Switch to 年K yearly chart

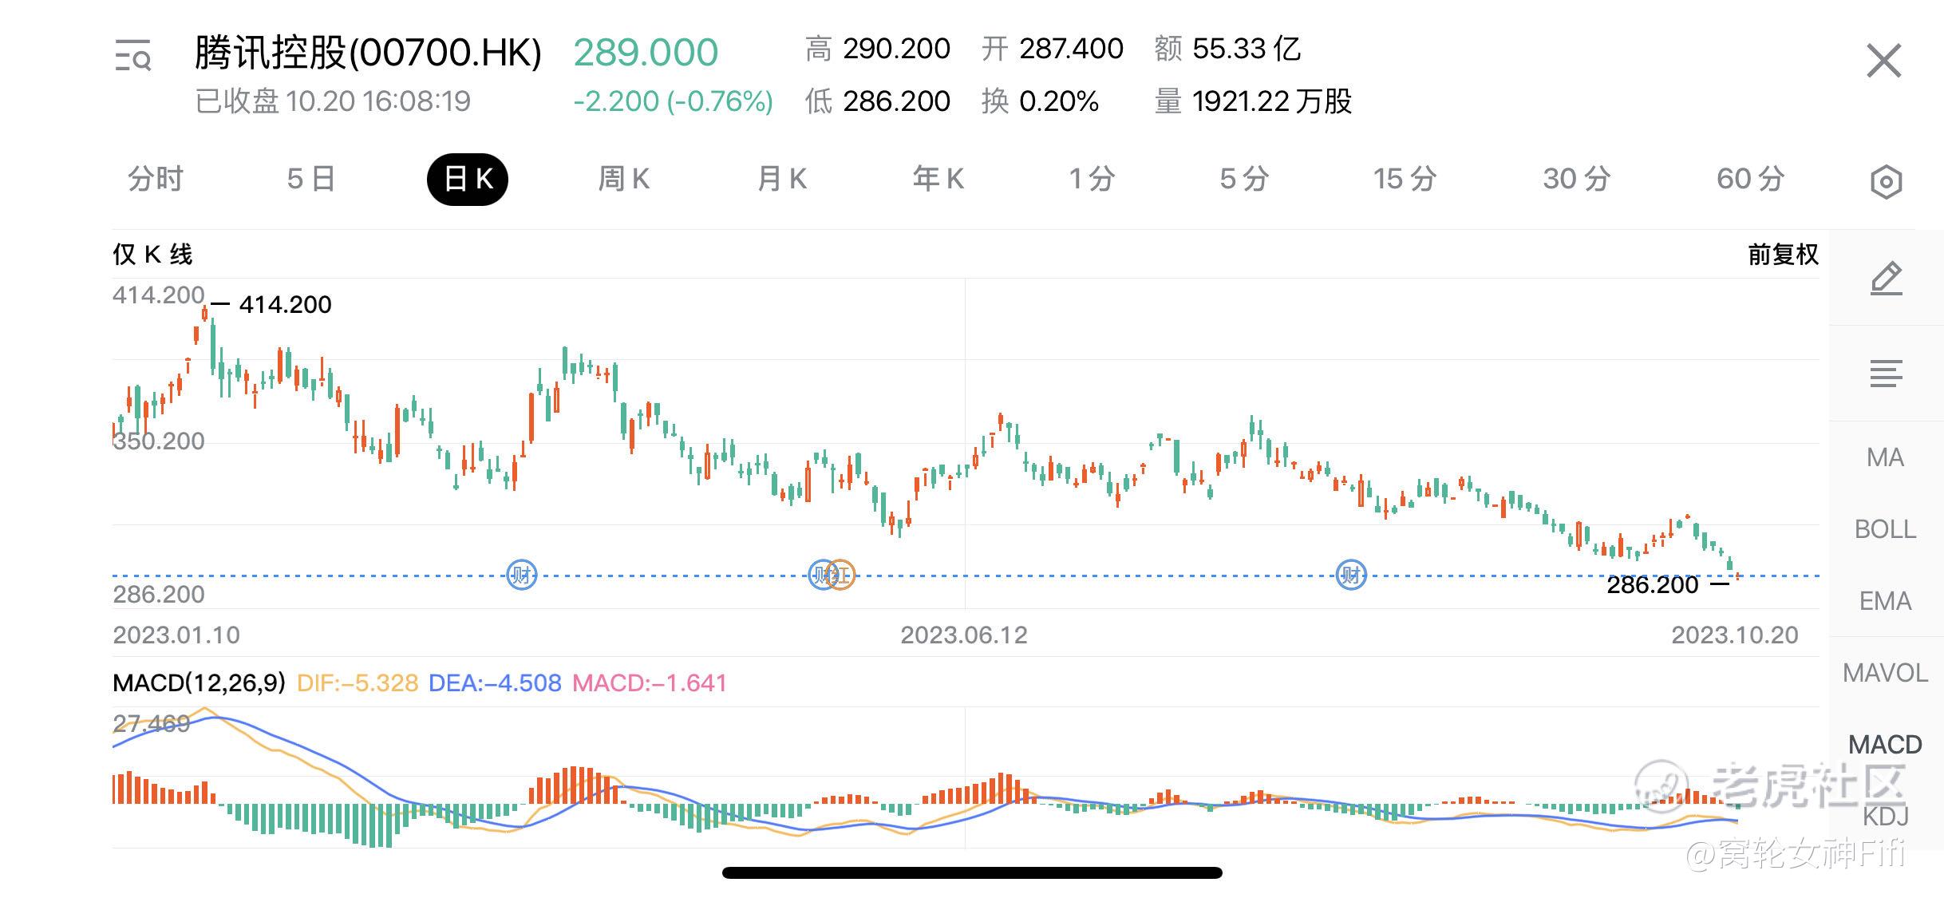(x=938, y=179)
